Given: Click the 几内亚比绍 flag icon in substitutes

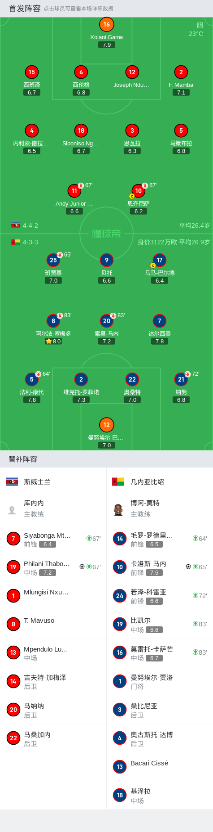Looking at the screenshot, I should (x=118, y=482).
